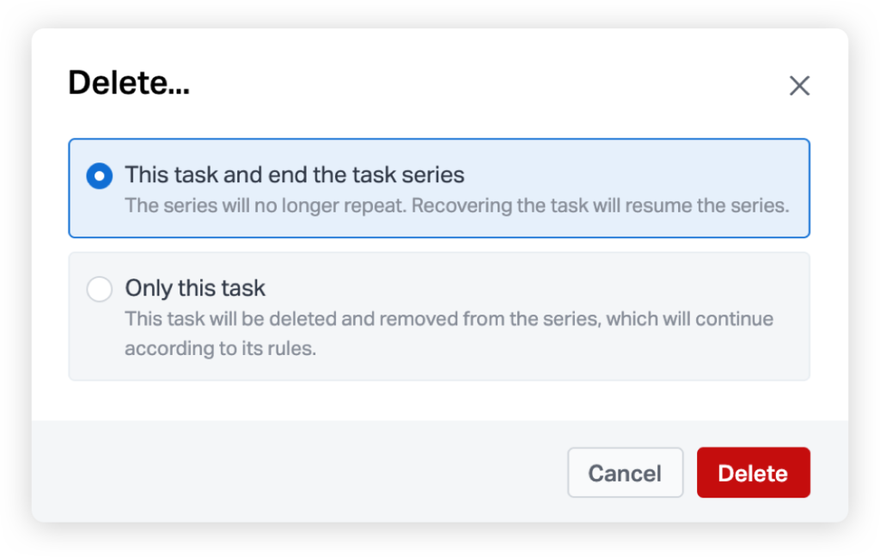Activate the filled blue radio circle
This screenshot has height=557, width=880.
click(x=100, y=175)
